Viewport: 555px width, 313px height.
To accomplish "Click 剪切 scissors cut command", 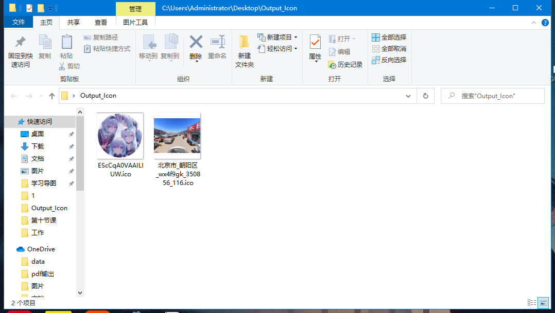I will [x=70, y=66].
